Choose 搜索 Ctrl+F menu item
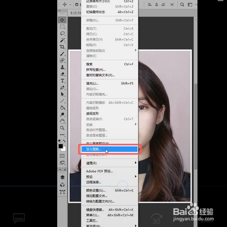 (x=109, y=64)
